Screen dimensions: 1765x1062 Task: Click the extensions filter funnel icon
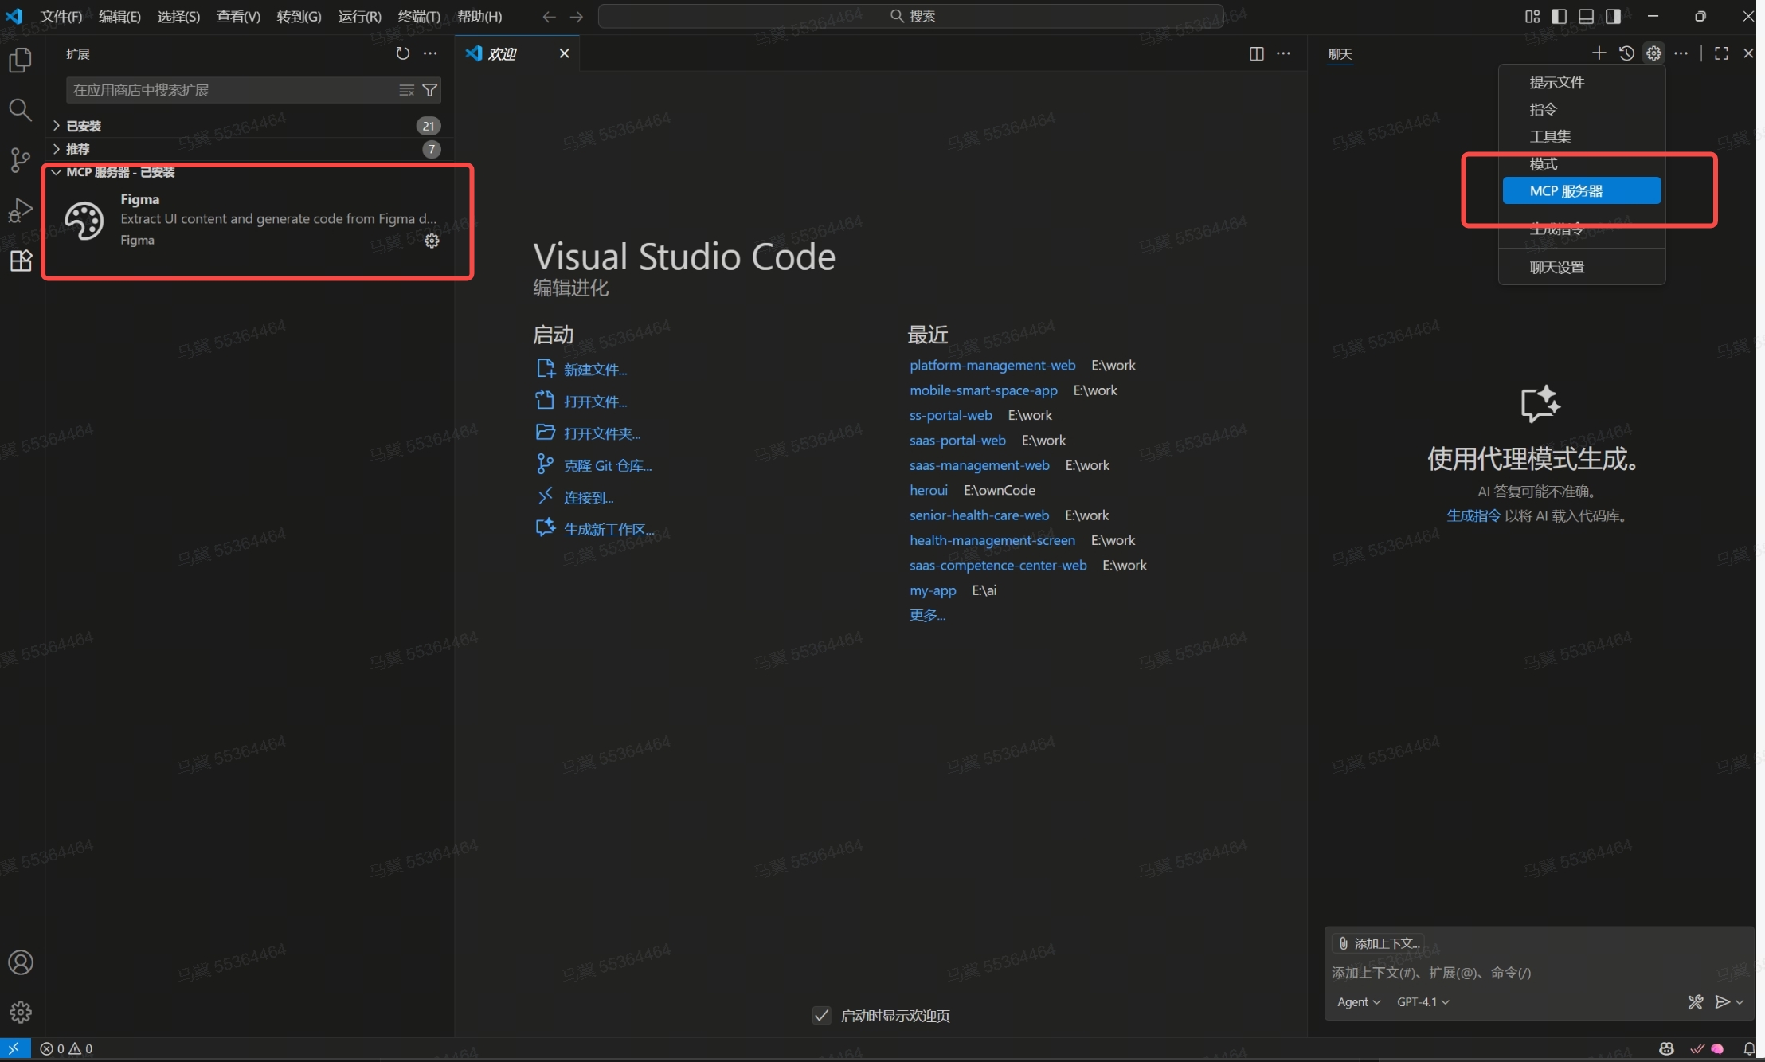(430, 90)
